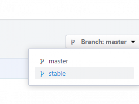Collapse the branch list using the caret
The image size is (139, 104).
[x=133, y=42]
